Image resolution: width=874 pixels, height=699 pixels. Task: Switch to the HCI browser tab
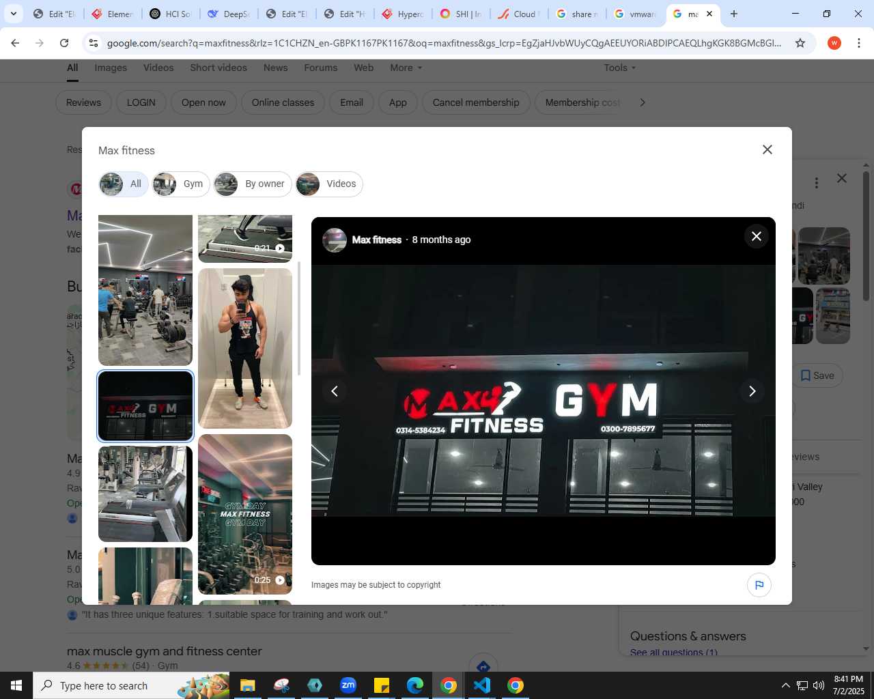[x=171, y=14]
